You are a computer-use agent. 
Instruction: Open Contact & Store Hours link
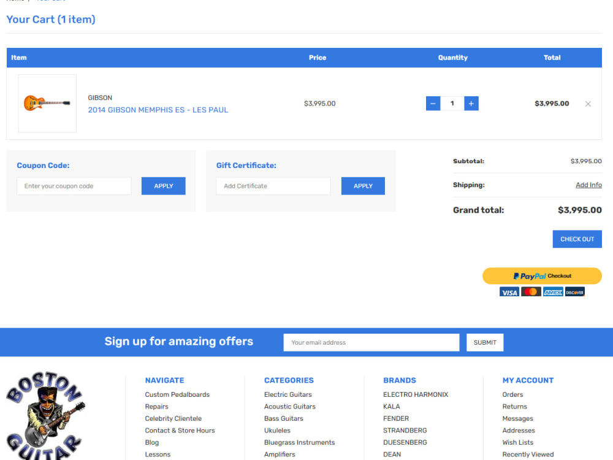point(180,431)
